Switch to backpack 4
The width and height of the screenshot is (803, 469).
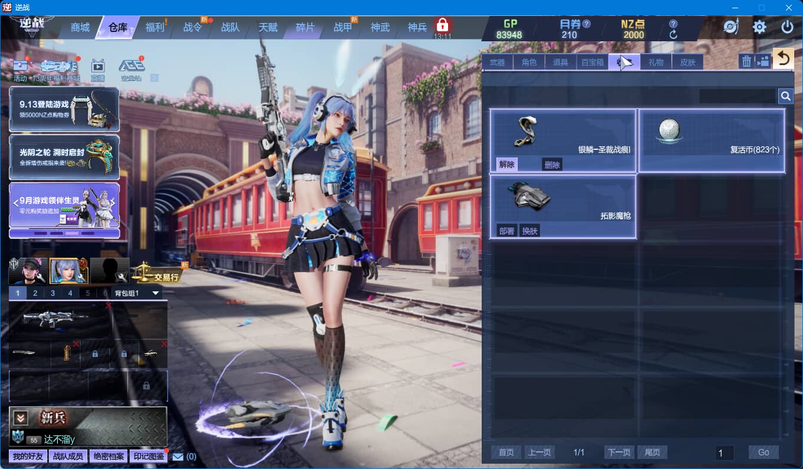click(x=70, y=293)
